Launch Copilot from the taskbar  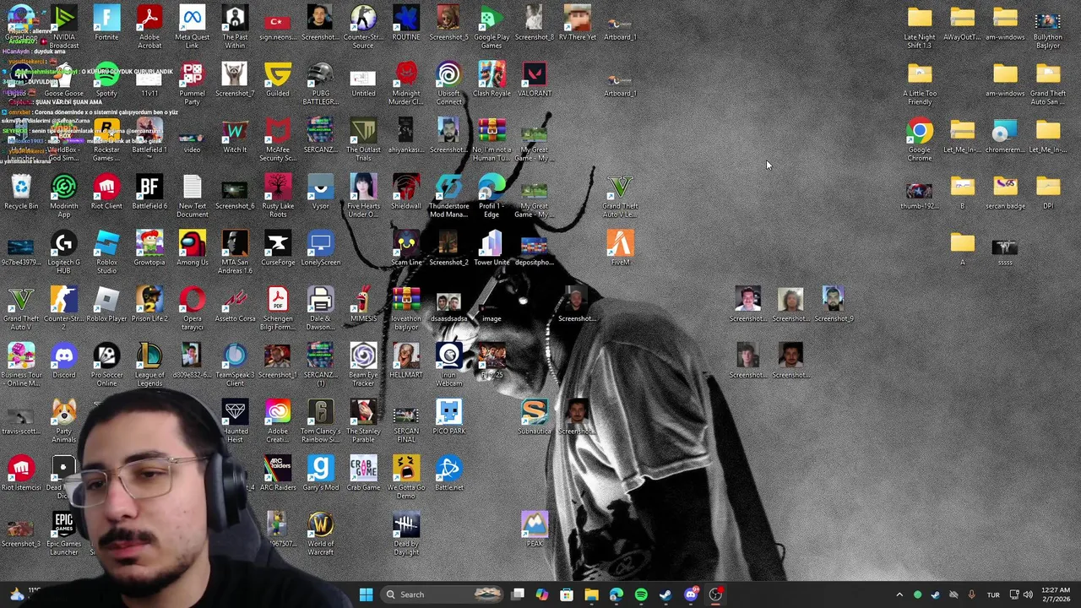coord(541,594)
